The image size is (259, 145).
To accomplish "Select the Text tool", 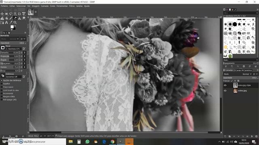I will (x=6, y=23).
